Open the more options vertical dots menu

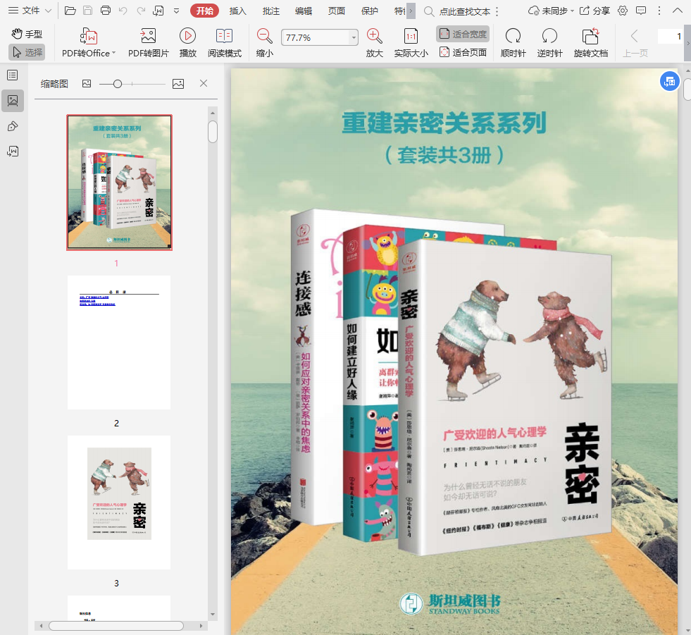point(659,11)
